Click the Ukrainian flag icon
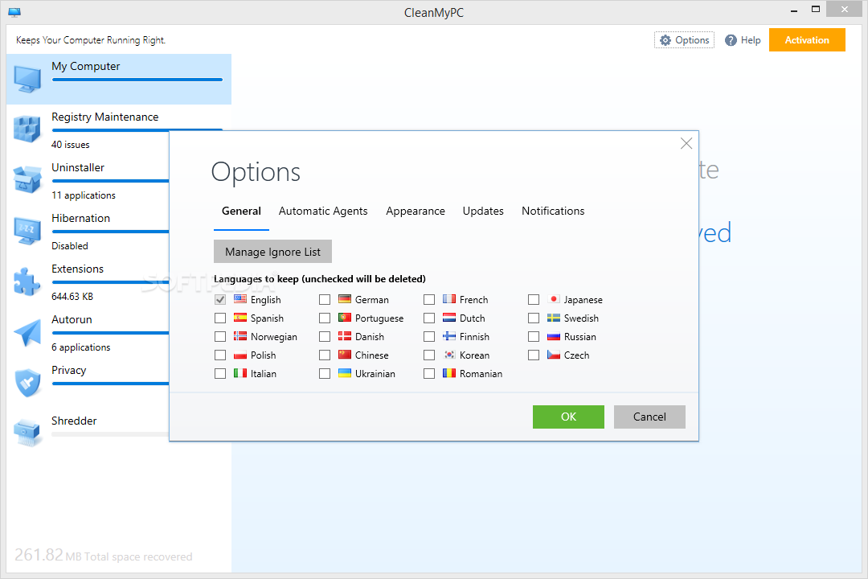 [345, 373]
